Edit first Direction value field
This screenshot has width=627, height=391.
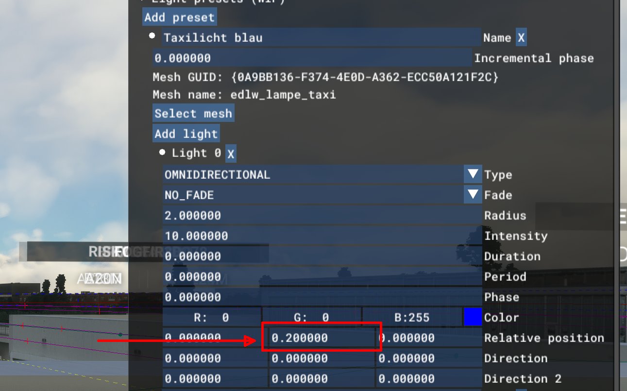click(215, 358)
